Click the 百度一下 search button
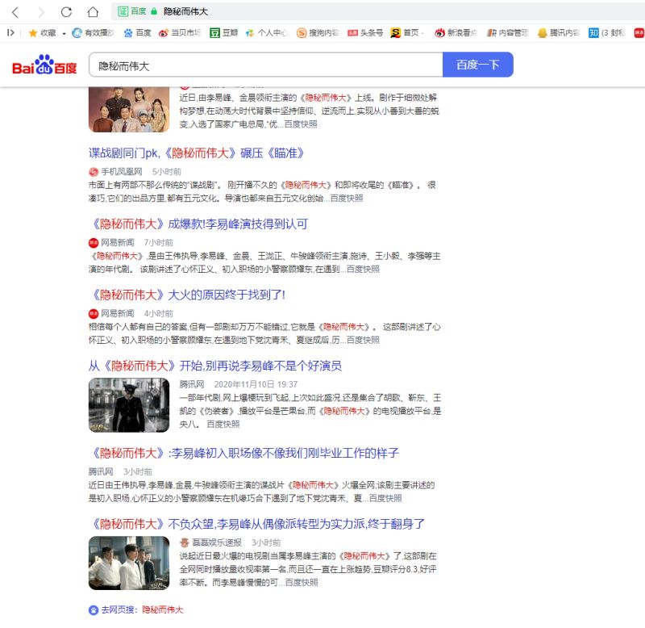The width and height of the screenshot is (645, 628). (477, 65)
